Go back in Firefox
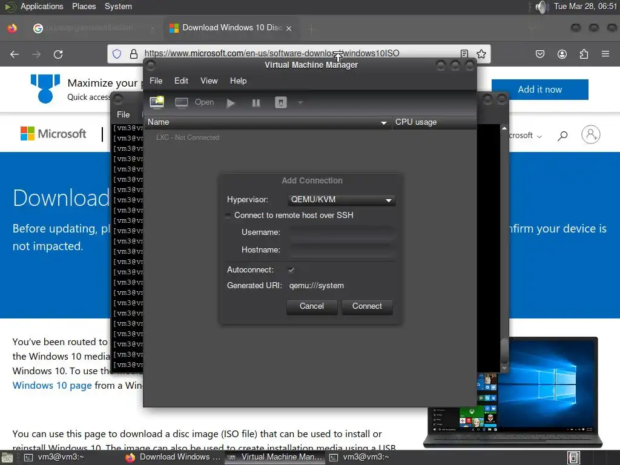 pyautogui.click(x=15, y=54)
